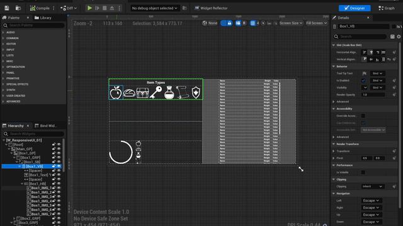Toggle lock icon of Box1_IMG_1
The image size is (403, 226).
tap(54, 188)
